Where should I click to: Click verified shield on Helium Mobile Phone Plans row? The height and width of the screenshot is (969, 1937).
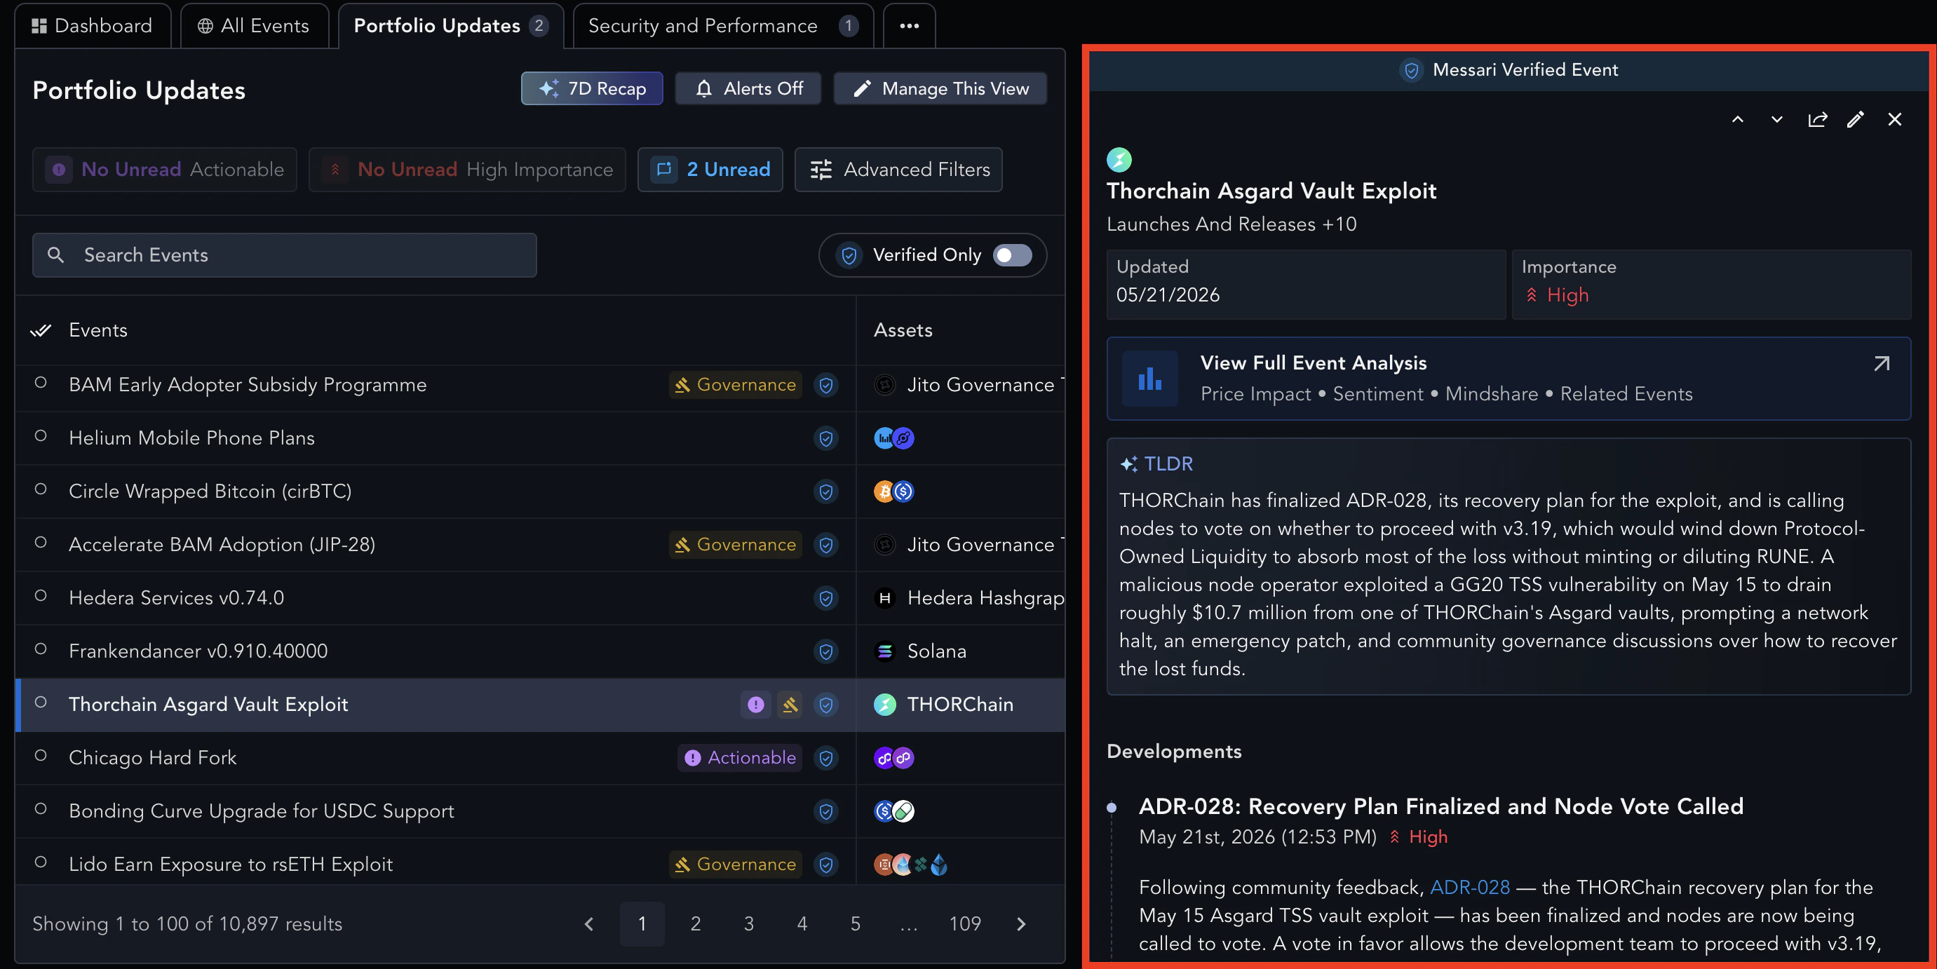coord(825,438)
